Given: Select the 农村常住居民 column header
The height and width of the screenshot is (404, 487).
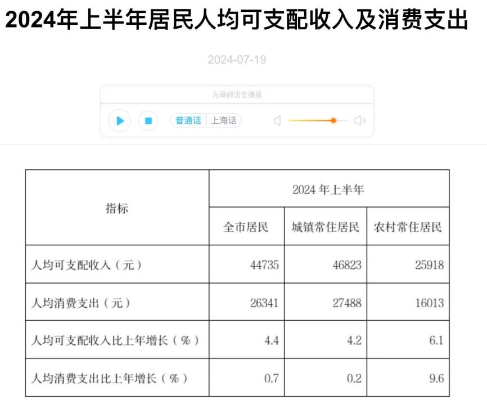Looking at the screenshot, I should (408, 227).
